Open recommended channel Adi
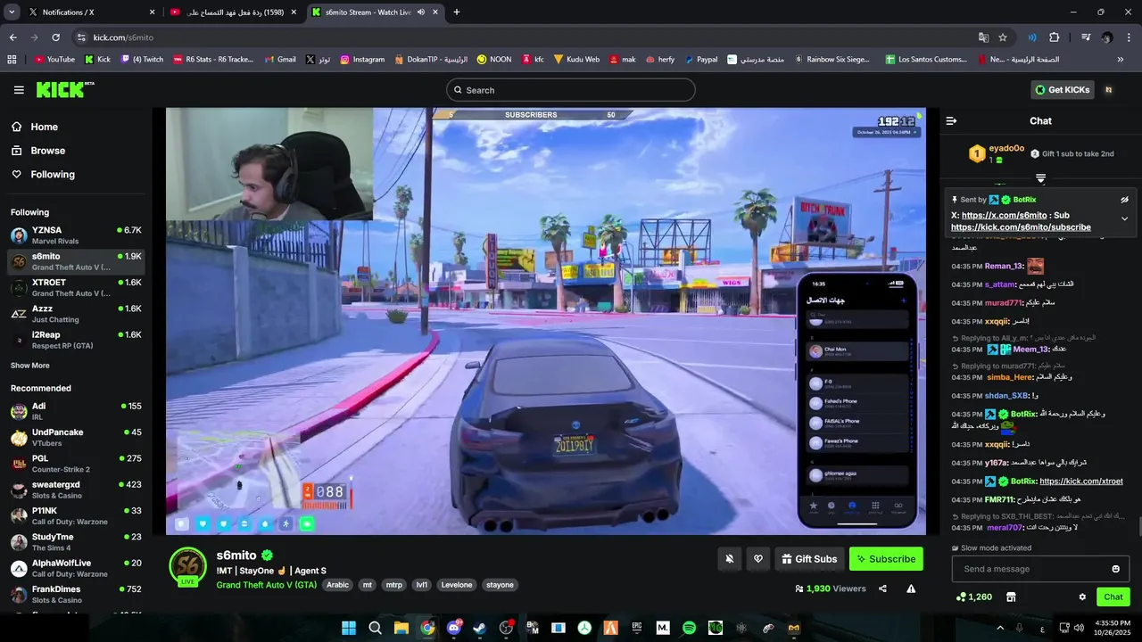The height and width of the screenshot is (642, 1142). coord(76,411)
